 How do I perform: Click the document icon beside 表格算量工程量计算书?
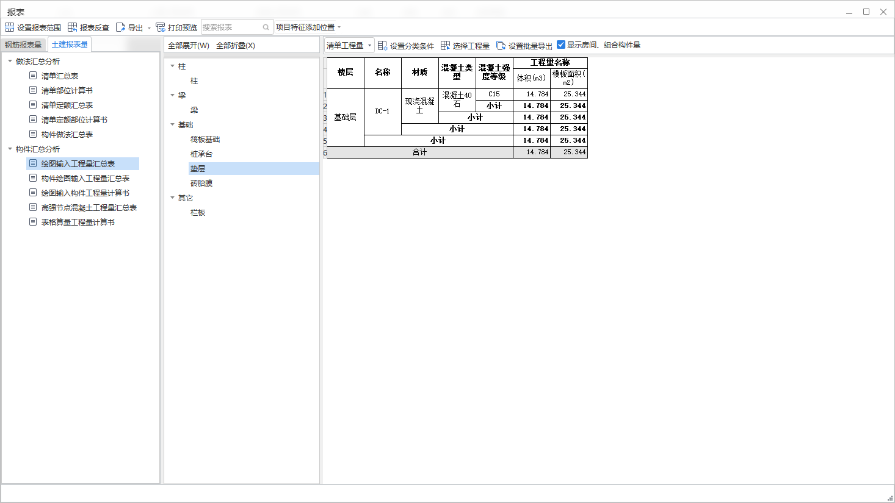[33, 222]
